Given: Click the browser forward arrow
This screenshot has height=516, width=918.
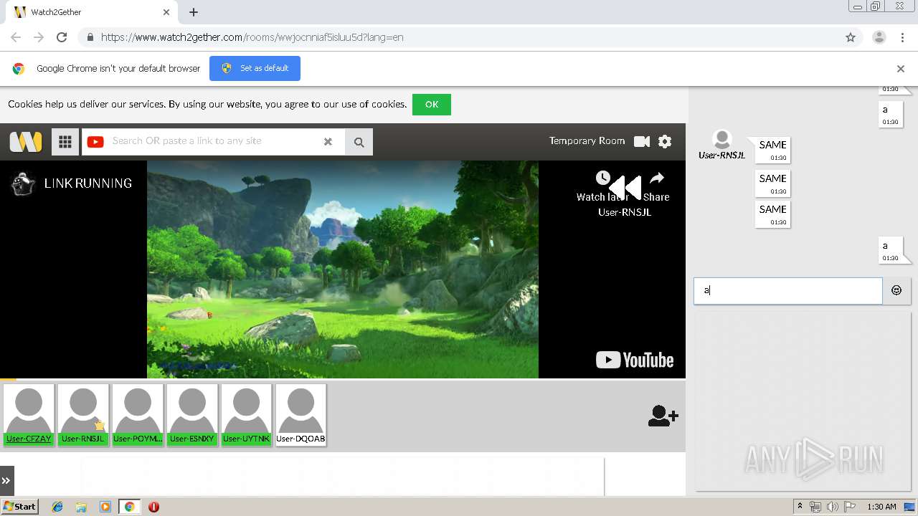Looking at the screenshot, I should tap(39, 37).
